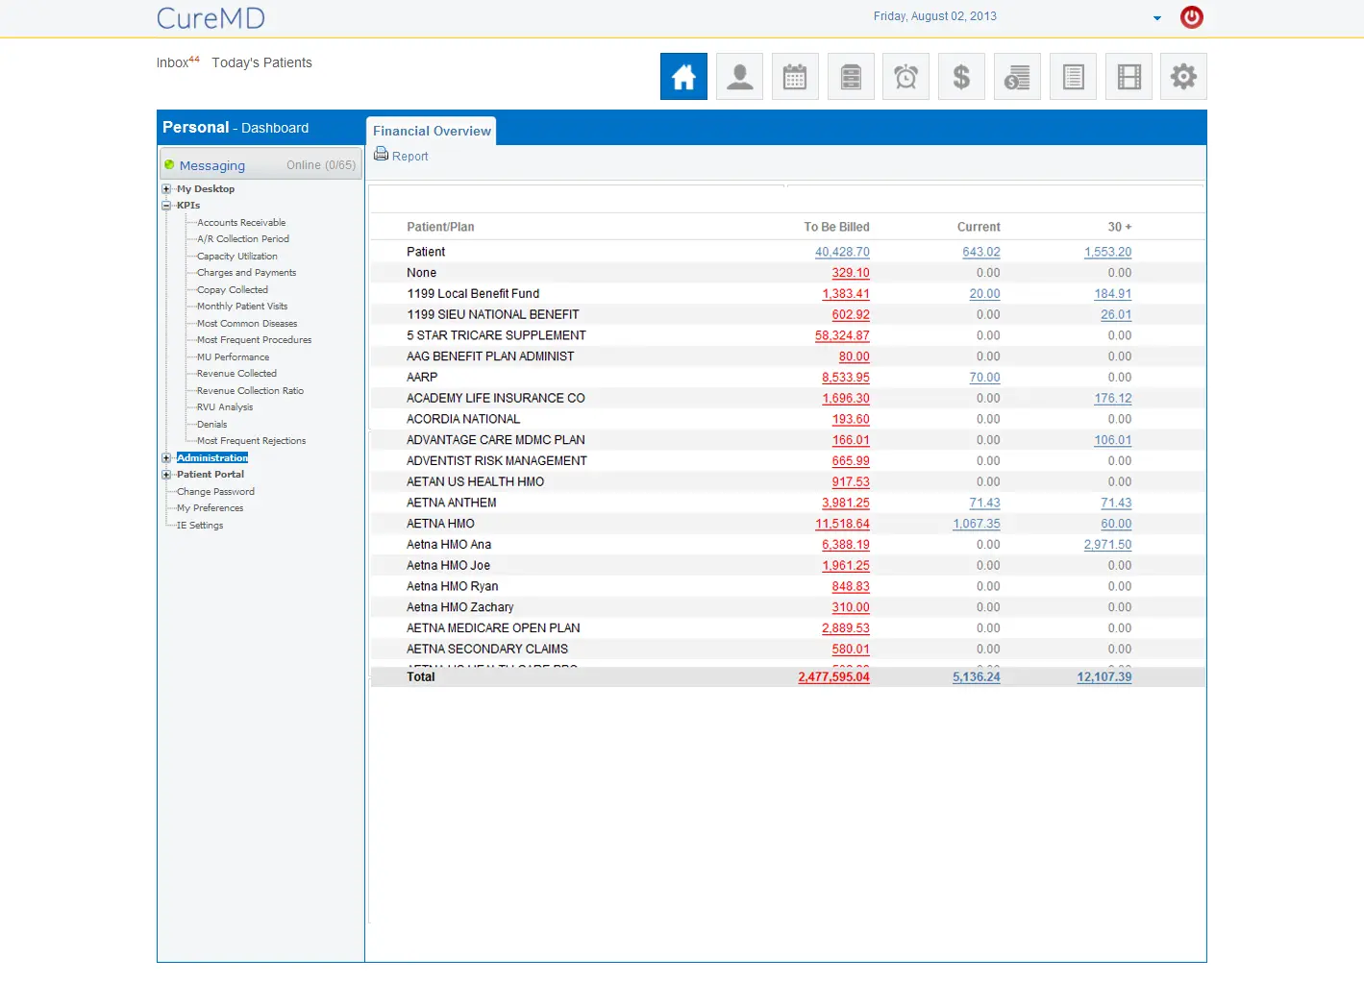Click the To Be Billed column header
Screen dimensions: 1364x983
point(837,227)
